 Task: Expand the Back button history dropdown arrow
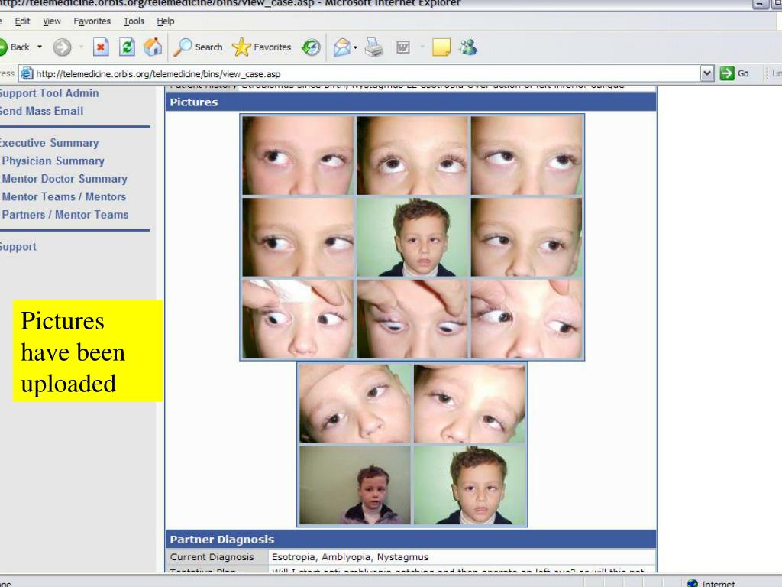tap(40, 47)
